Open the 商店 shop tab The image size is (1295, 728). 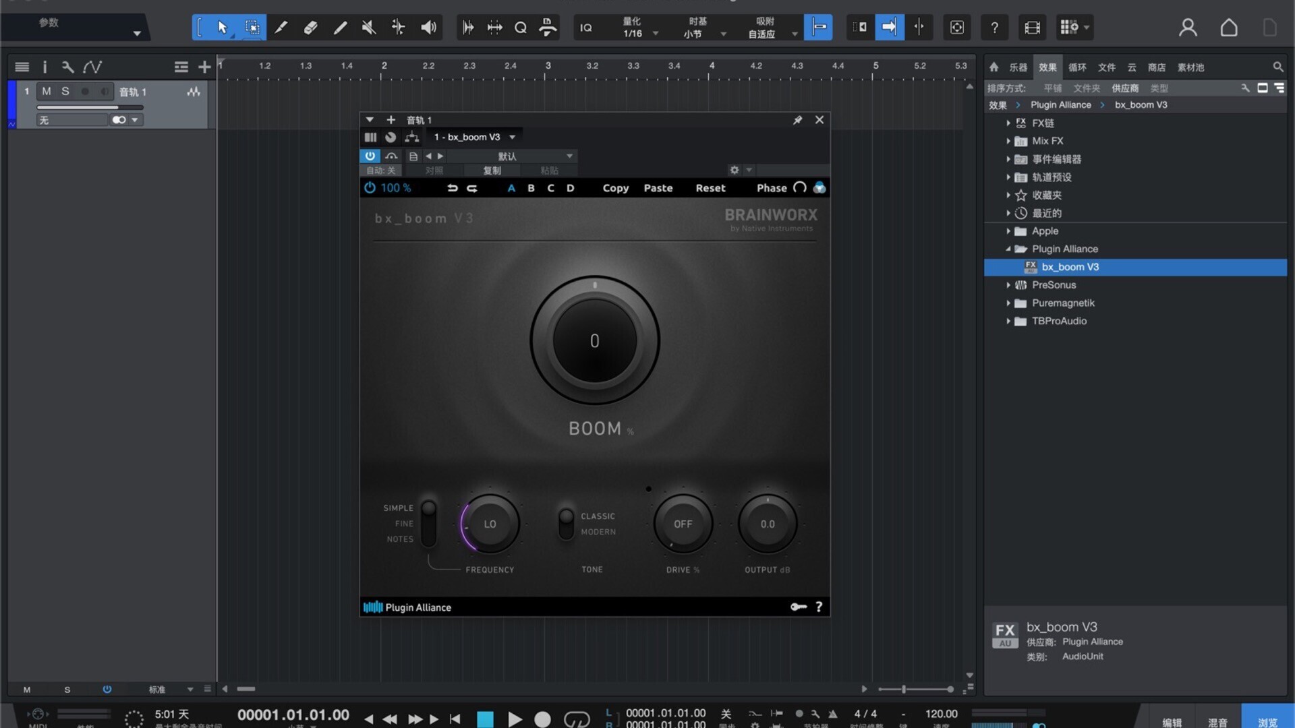pyautogui.click(x=1157, y=67)
